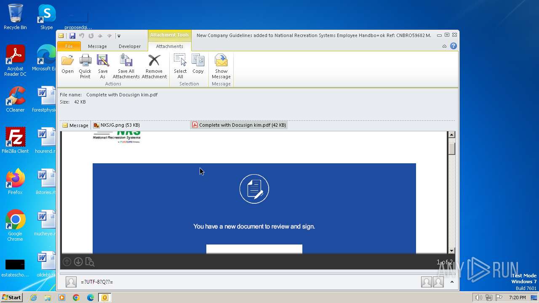
Task: Select CCleaner desktop shortcut
Action: [x=15, y=99]
